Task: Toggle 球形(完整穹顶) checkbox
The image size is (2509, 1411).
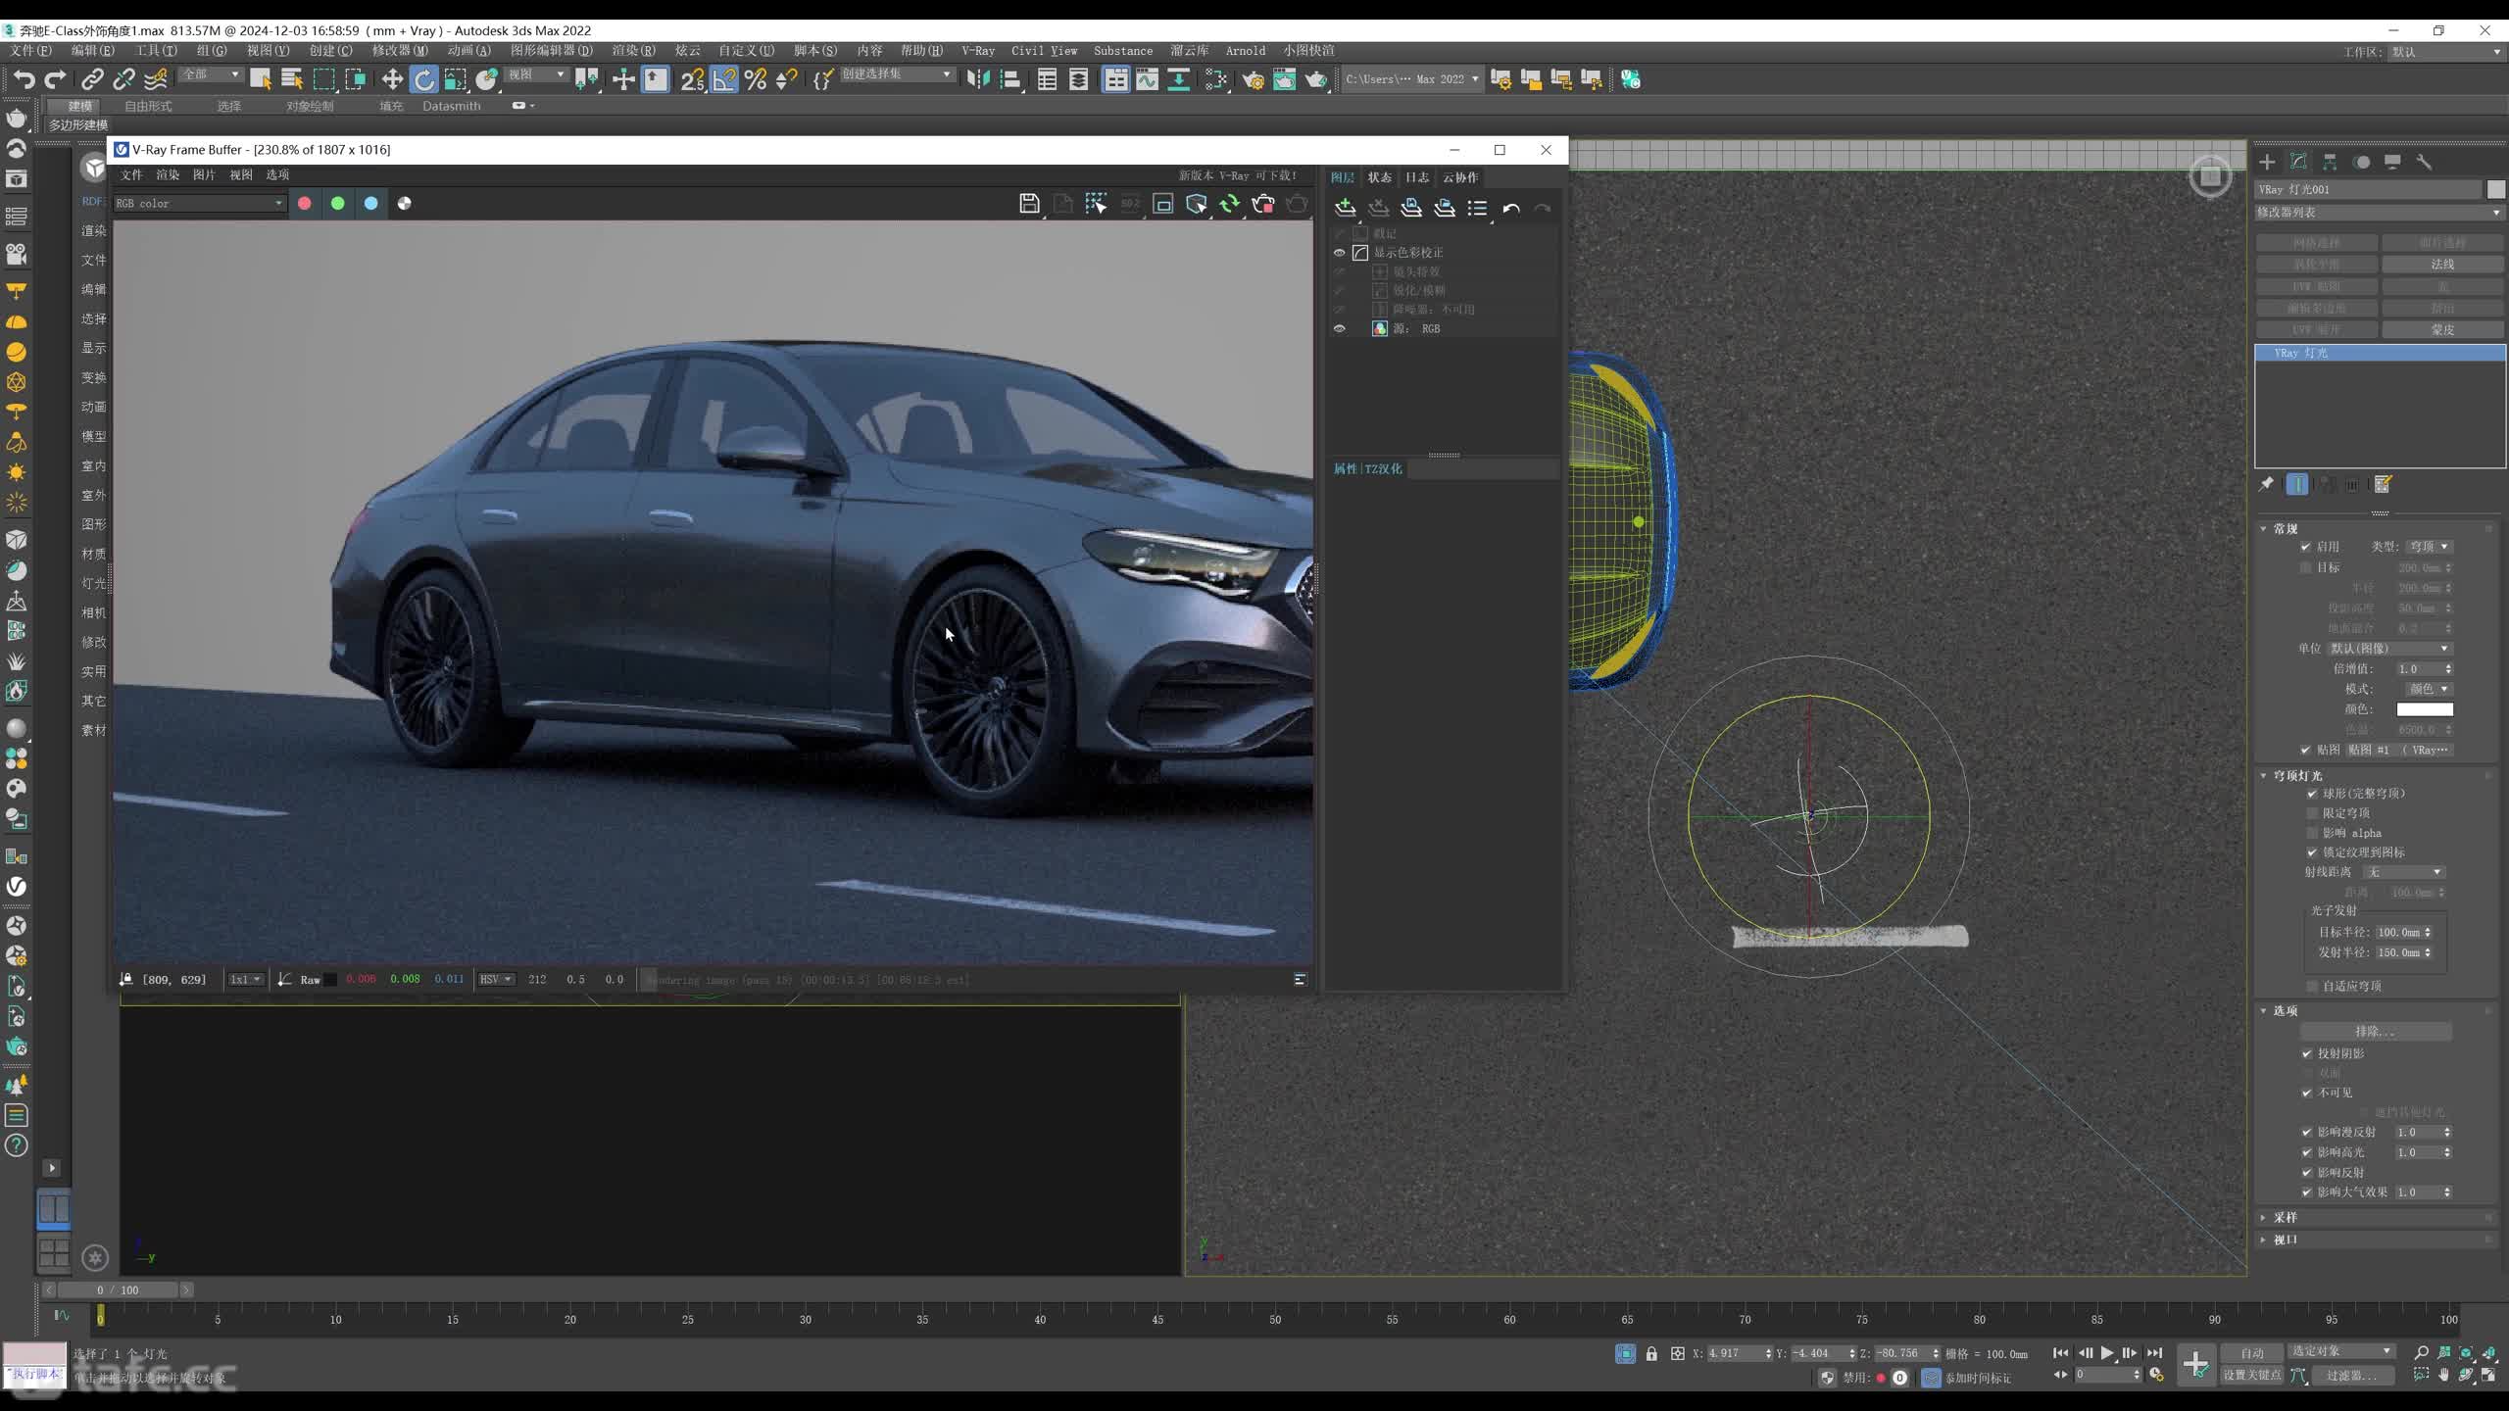Action: (x=2312, y=794)
